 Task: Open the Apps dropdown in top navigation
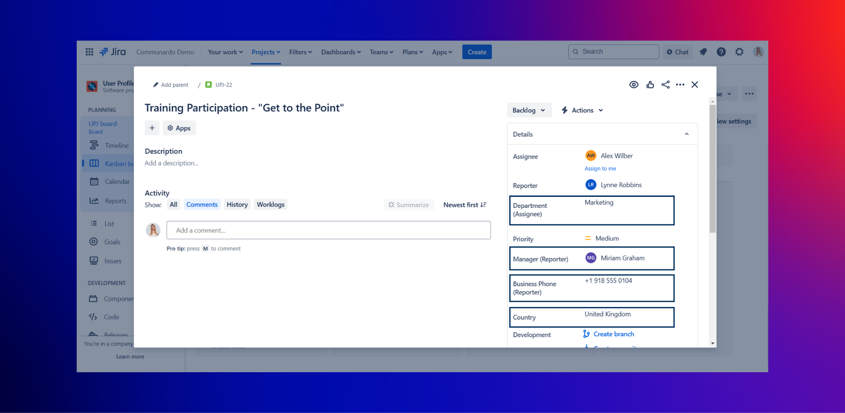pyautogui.click(x=442, y=52)
